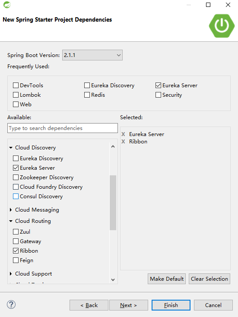238x317 pixels.
Task: Check Eureka Discovery under Cloud Discovery
Action: [16, 158]
